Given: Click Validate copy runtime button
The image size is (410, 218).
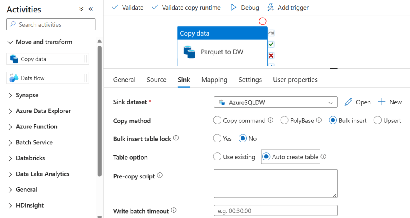Looking at the screenshot, I should tap(186, 8).
